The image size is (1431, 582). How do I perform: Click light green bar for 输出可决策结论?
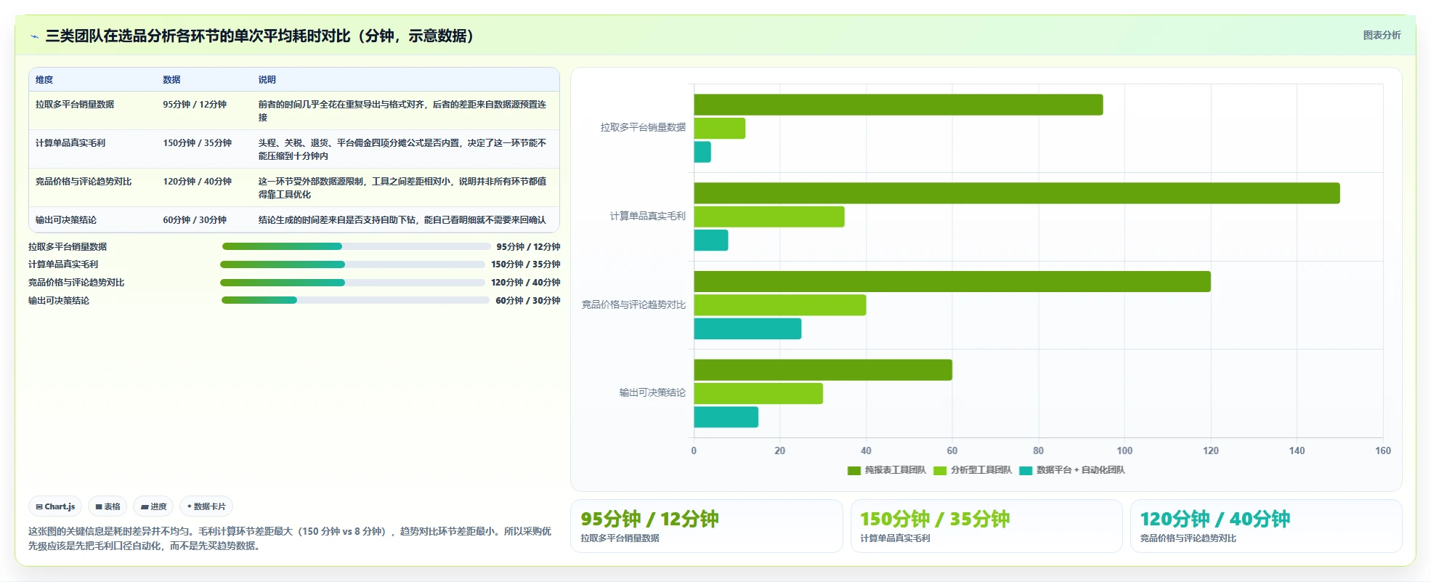(x=758, y=393)
